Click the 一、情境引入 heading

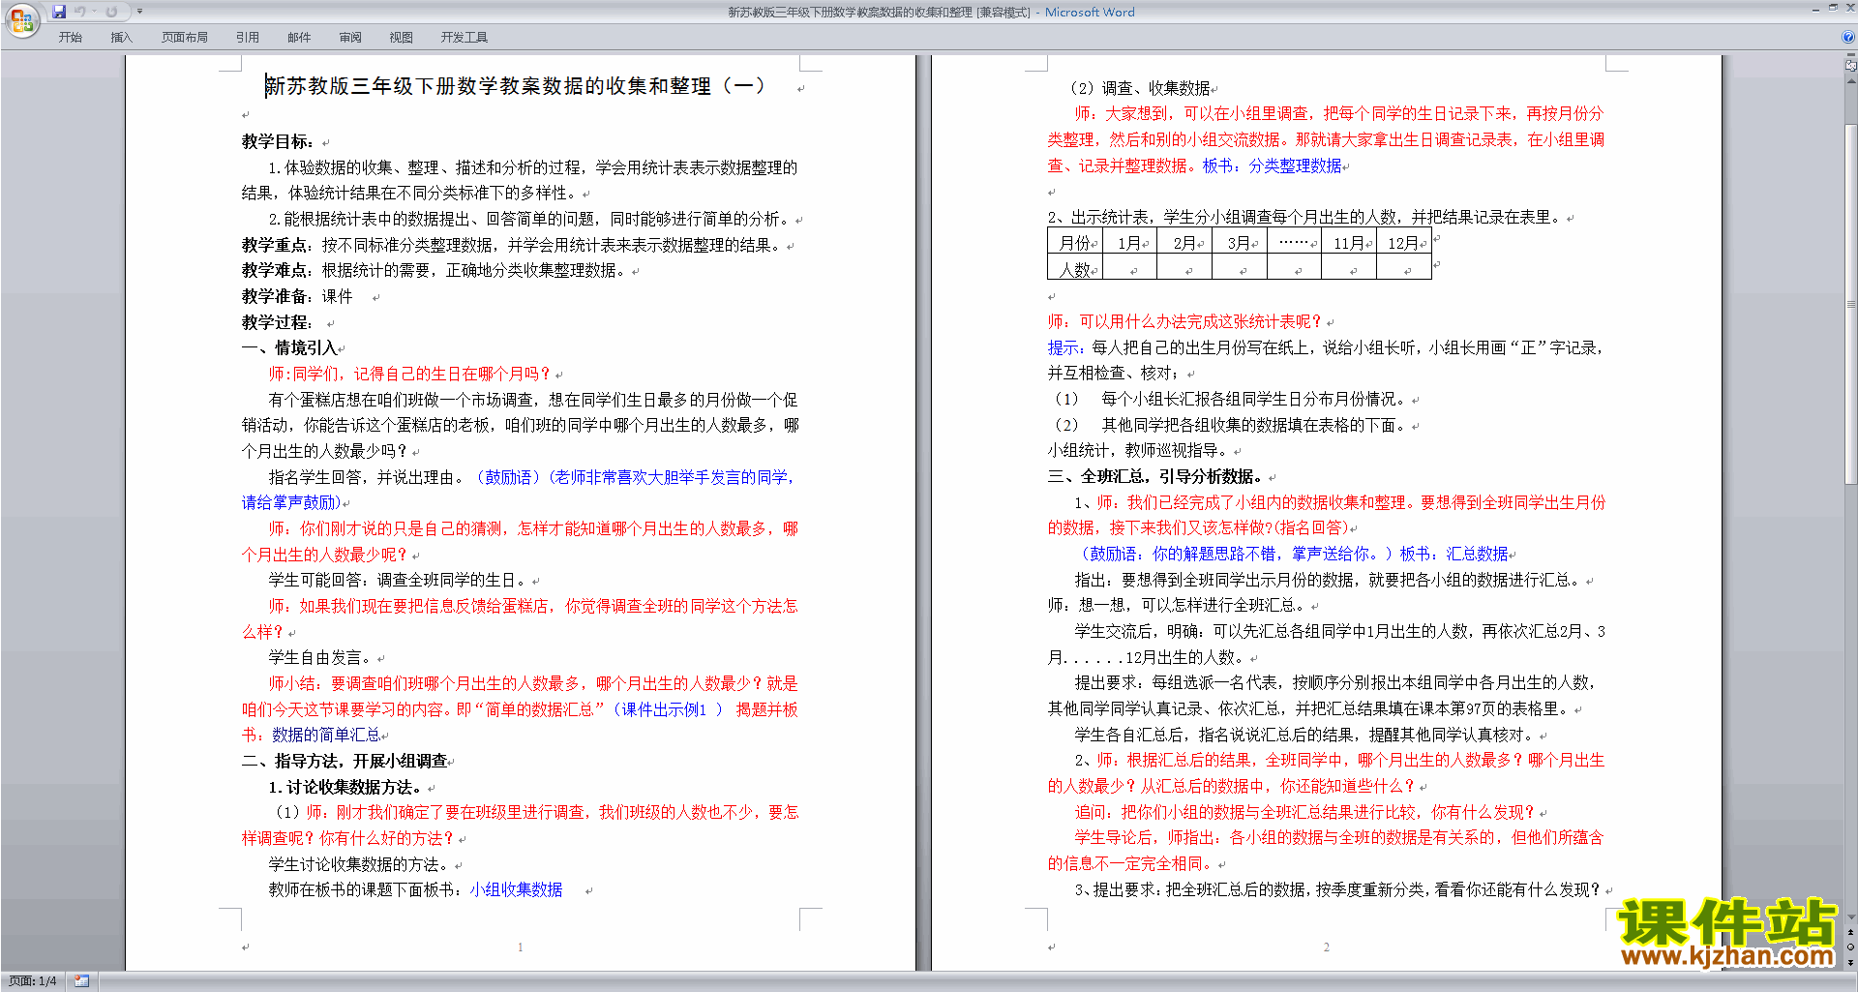click(x=289, y=347)
